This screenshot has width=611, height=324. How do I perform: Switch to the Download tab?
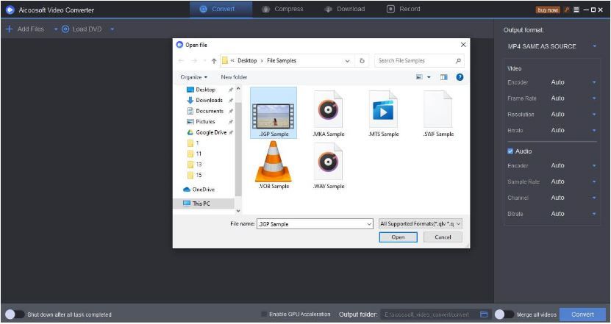(344, 9)
